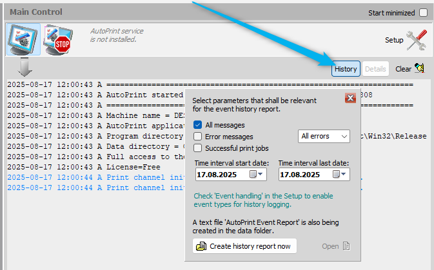Click the first blue 'Print channel' line
Image resolution: width=434 pixels, height=270 pixels.
96,177
